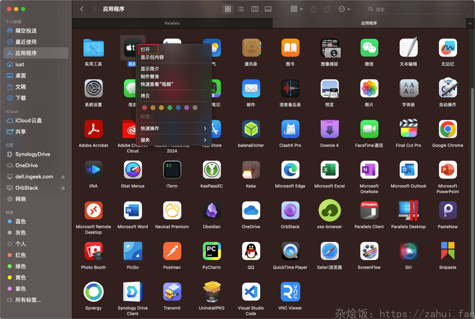Select the IINA player icon
This screenshot has height=319, width=475.
pos(93,170)
